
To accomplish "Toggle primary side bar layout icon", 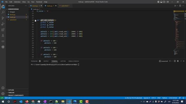I will [x=159, y=2].
